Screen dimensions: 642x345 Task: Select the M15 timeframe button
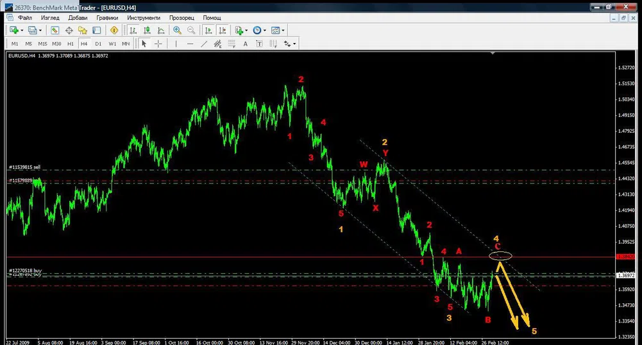tap(42, 44)
